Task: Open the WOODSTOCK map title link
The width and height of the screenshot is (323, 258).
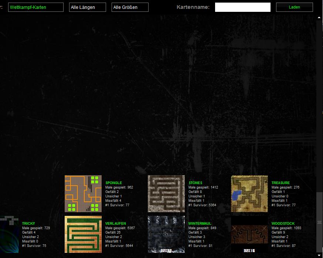Action: coord(283,223)
